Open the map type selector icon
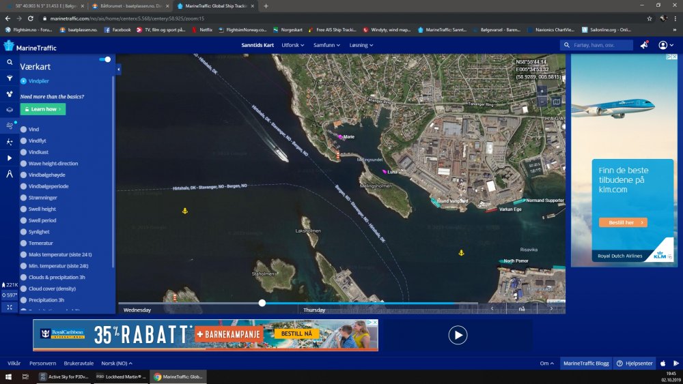This screenshot has width=683, height=384. point(556,102)
